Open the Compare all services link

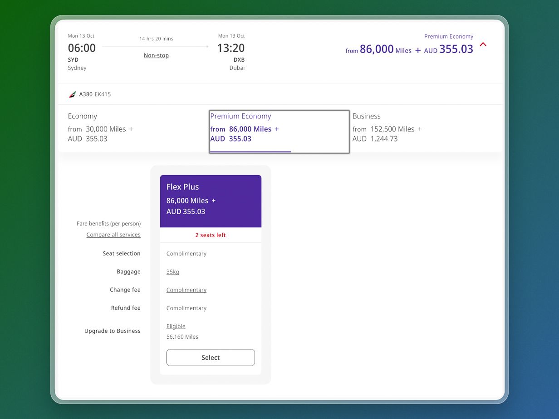(x=113, y=234)
